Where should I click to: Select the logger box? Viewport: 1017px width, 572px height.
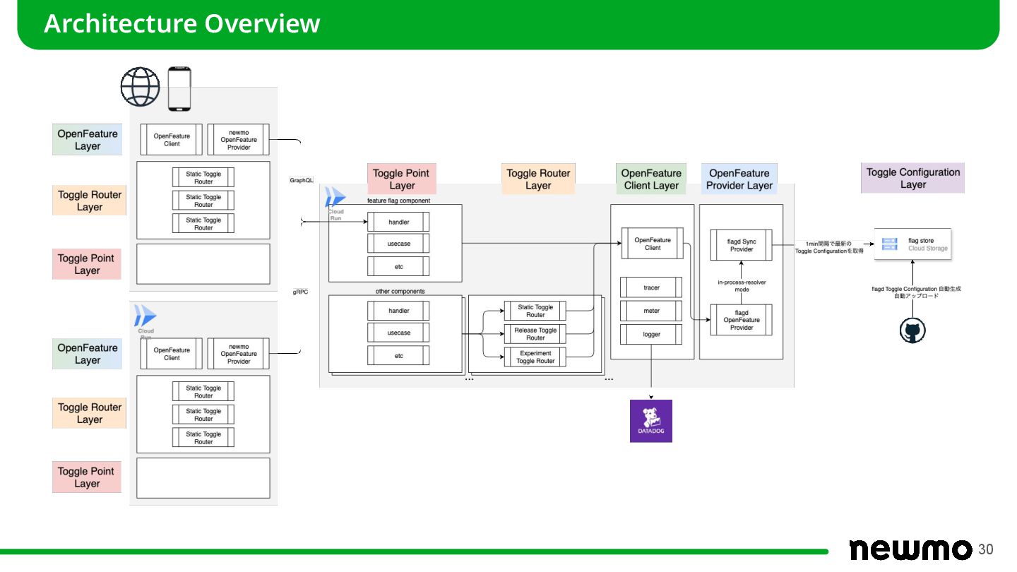pyautogui.click(x=651, y=334)
